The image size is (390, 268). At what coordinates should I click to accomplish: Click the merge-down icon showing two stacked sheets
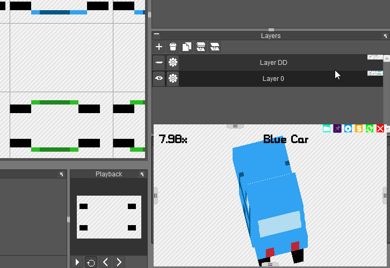pos(215,47)
